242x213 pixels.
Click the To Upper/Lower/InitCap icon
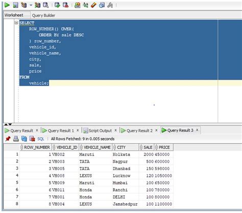tap(85, 5)
